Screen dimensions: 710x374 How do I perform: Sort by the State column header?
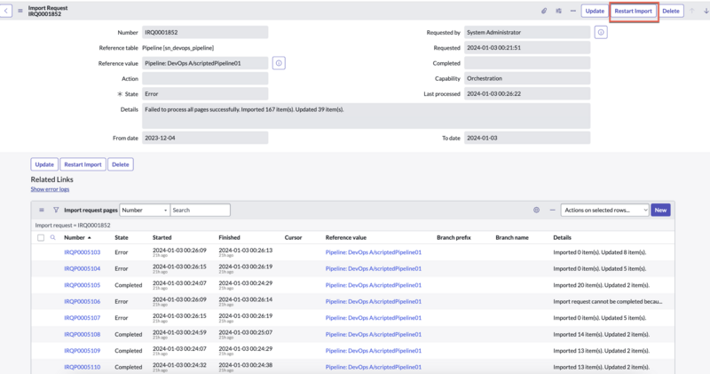point(122,237)
